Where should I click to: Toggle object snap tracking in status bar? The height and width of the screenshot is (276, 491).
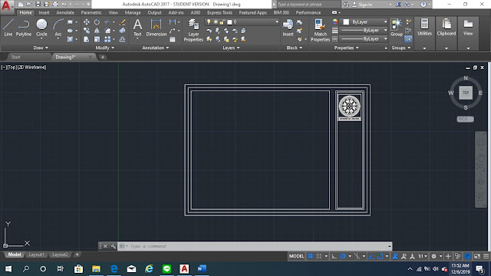point(371,256)
